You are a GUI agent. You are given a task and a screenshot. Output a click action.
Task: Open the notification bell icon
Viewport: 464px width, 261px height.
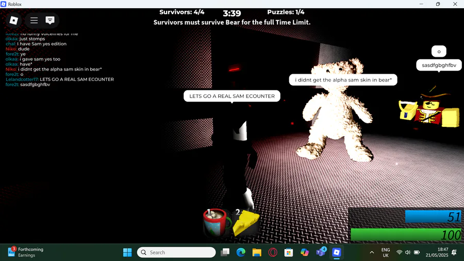click(x=454, y=252)
